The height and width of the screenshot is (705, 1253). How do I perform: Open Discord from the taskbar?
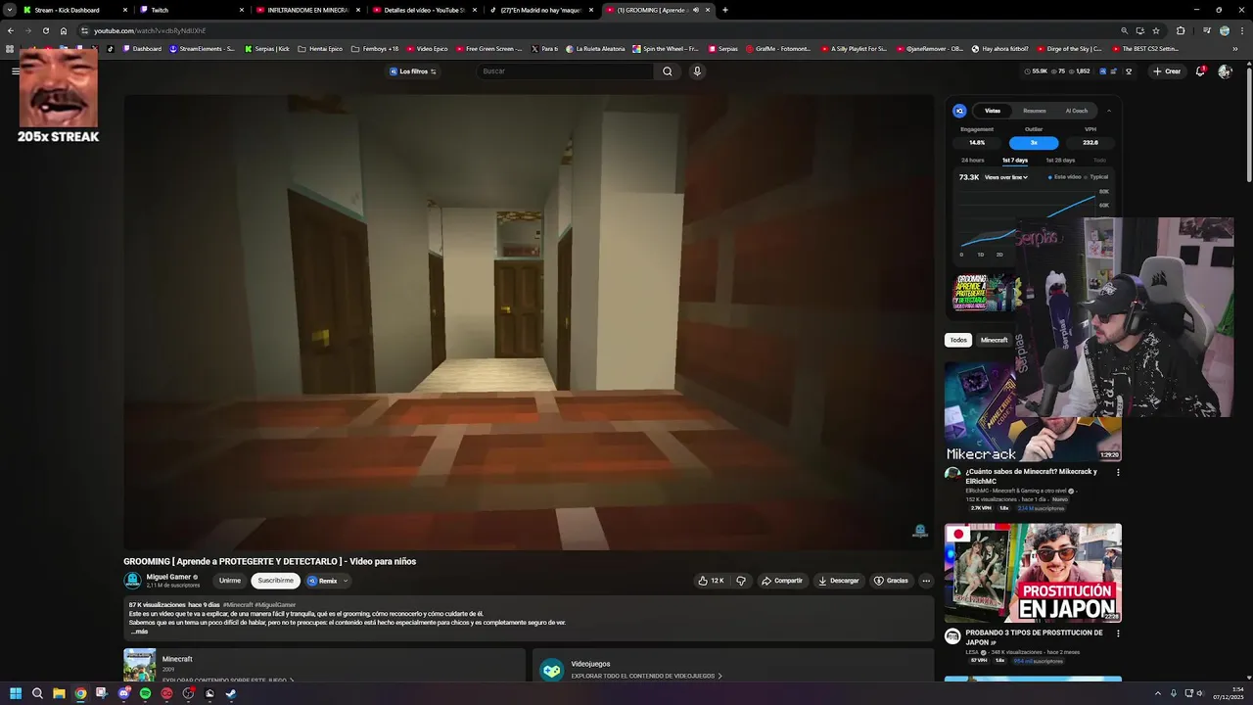coord(123,693)
